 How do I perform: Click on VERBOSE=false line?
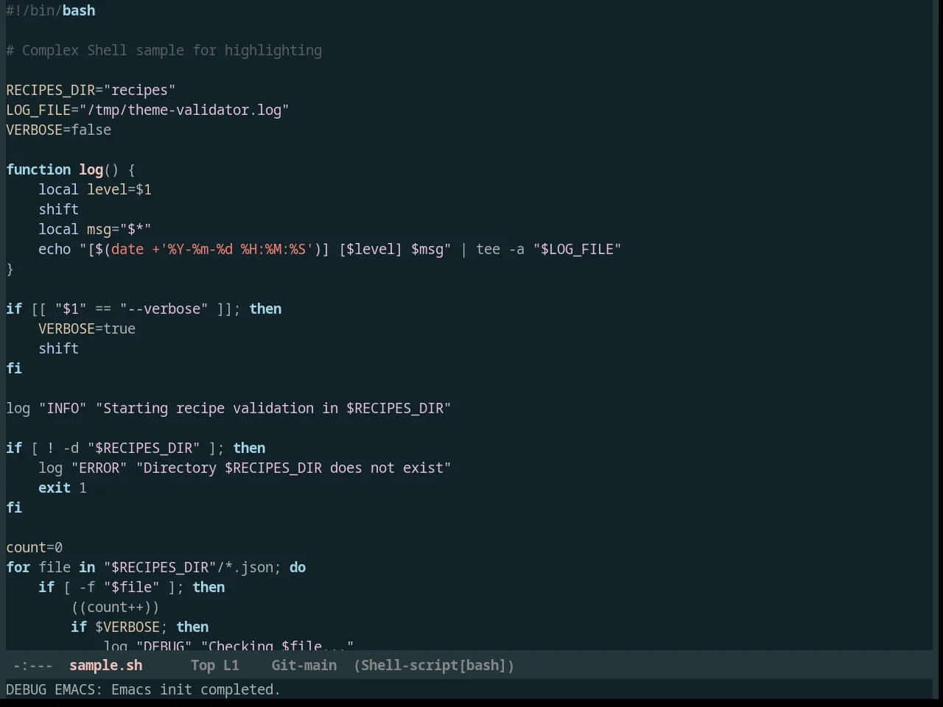point(59,130)
